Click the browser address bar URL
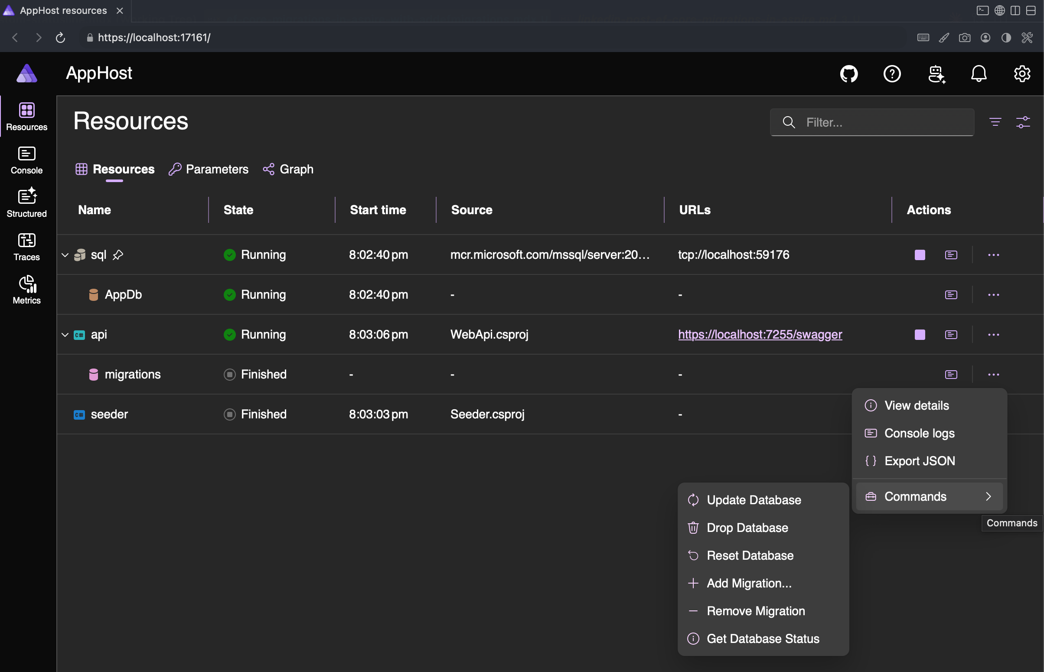Viewport: 1044px width, 672px height. (x=154, y=38)
